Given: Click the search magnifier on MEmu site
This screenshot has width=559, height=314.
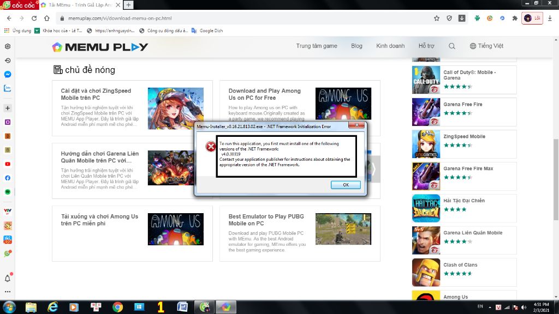Looking at the screenshot, I should (x=451, y=46).
